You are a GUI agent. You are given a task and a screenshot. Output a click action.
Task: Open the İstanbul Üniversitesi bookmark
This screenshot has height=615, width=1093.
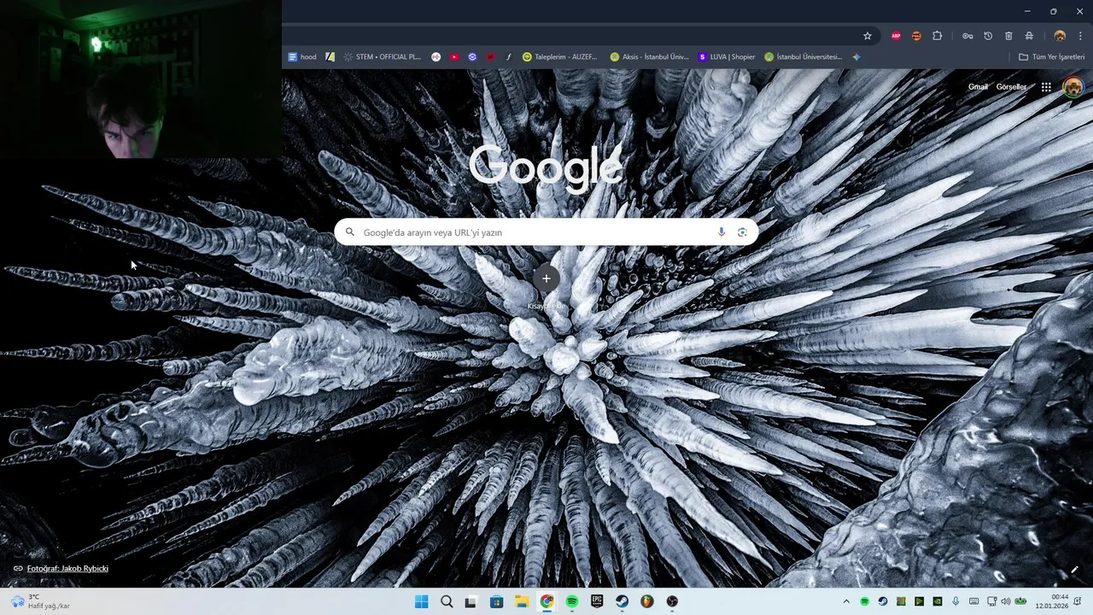[804, 57]
